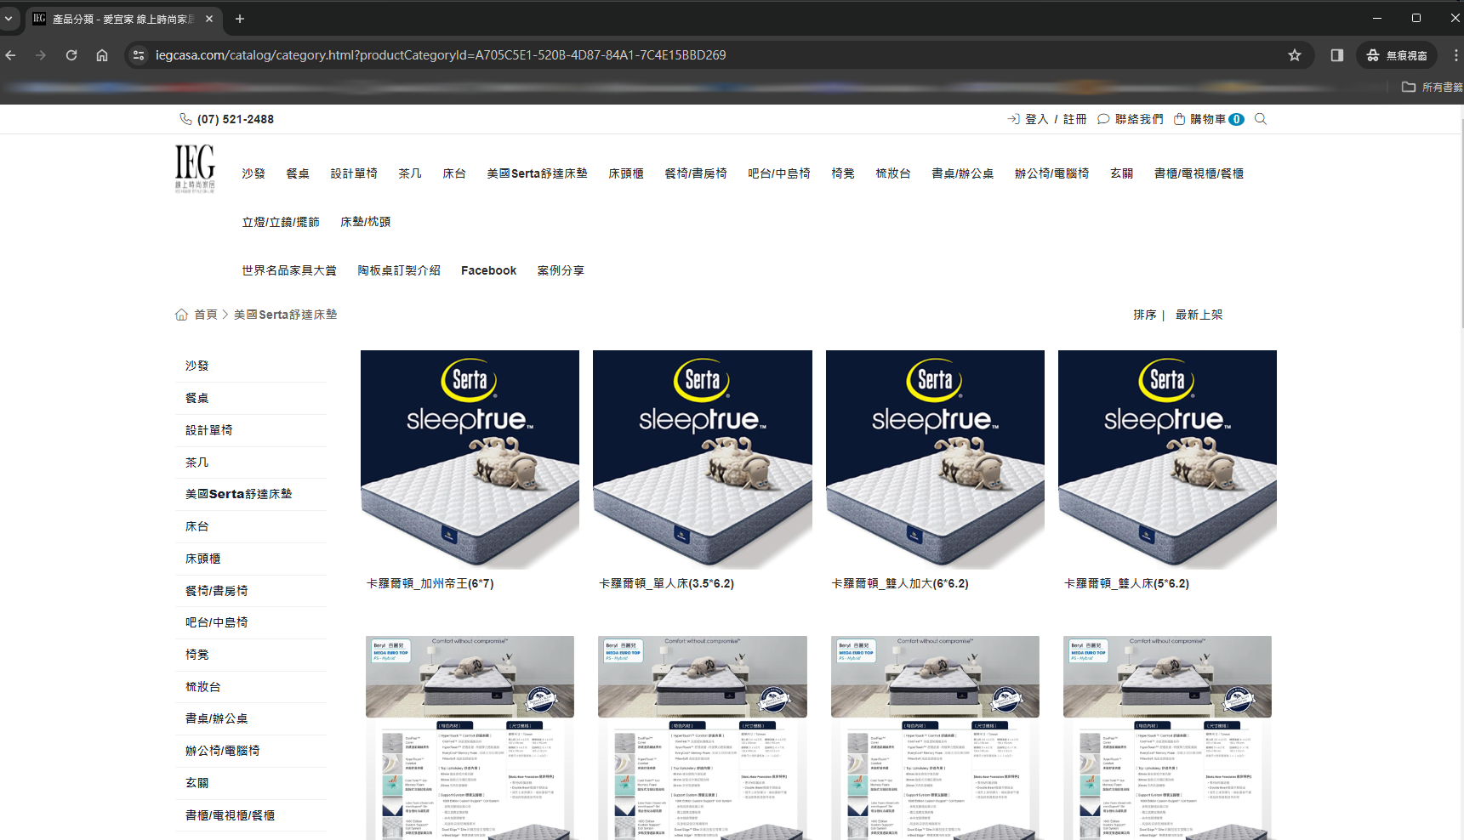Open 世界名品家具大賞 navigation link
This screenshot has width=1464, height=840.
pos(289,270)
